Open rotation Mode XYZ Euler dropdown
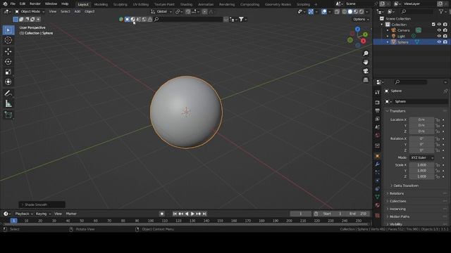The height and width of the screenshot is (253, 451). click(x=421, y=157)
